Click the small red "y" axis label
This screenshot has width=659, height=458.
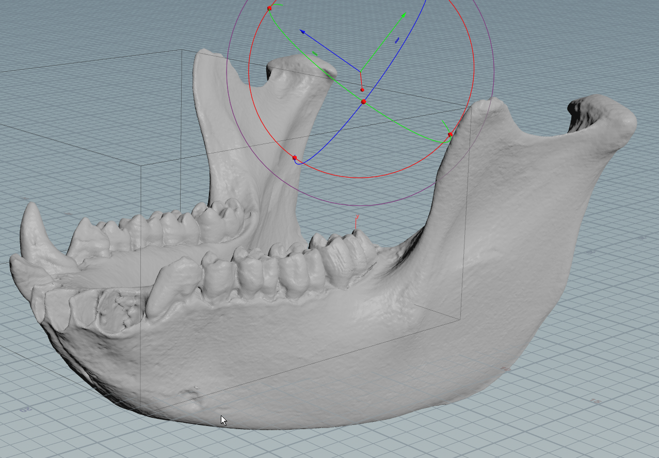[x=357, y=217]
